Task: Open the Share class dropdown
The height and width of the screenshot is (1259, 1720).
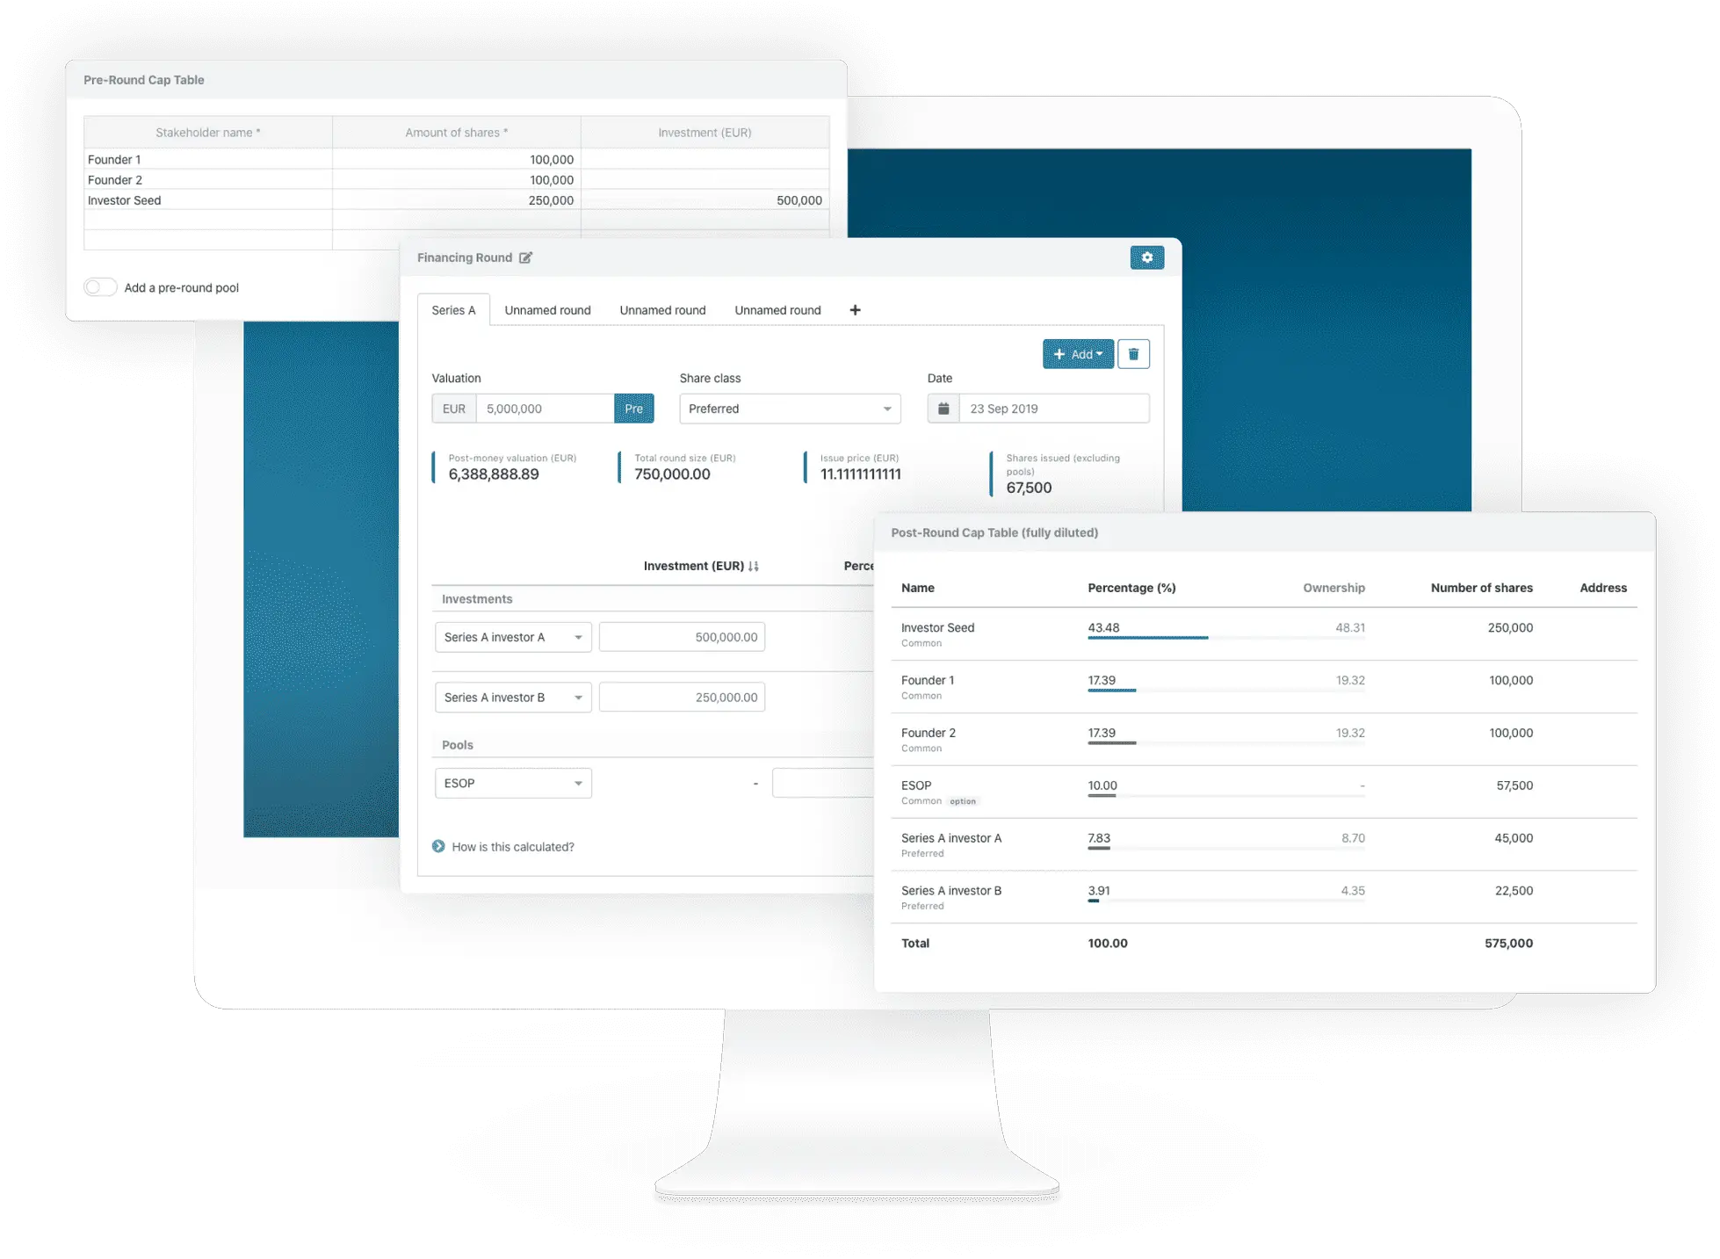Action: pos(789,409)
